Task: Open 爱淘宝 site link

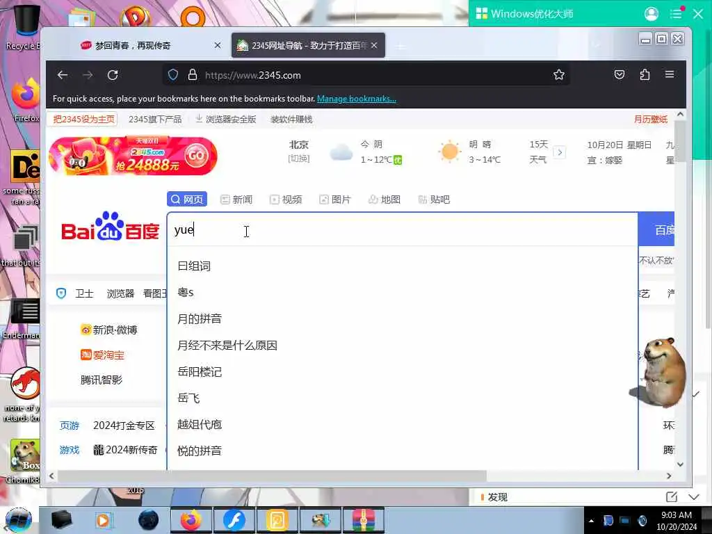Action: (103, 355)
